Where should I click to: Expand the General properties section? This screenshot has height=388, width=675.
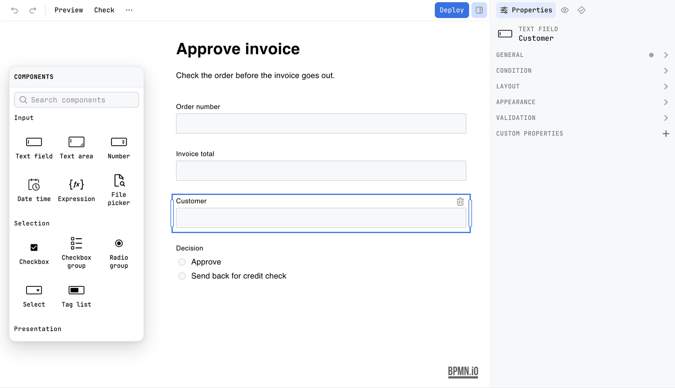582,55
